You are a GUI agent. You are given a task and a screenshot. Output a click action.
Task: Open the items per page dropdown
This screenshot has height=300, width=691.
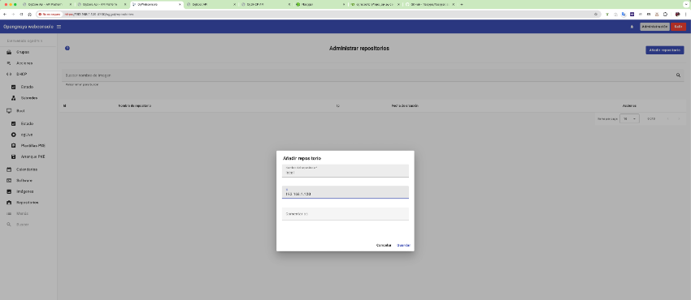(x=629, y=118)
